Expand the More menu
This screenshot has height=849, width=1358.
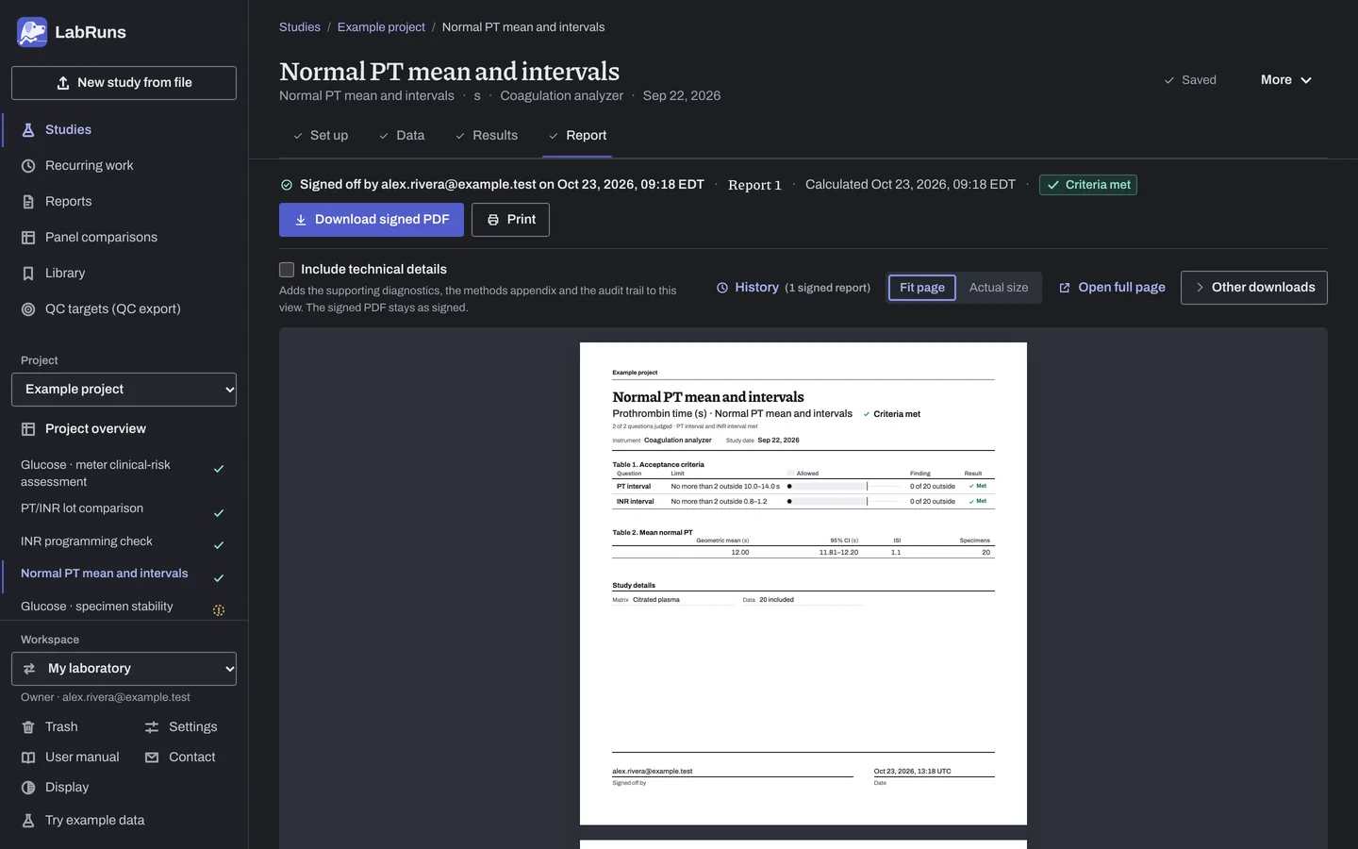[x=1286, y=80]
